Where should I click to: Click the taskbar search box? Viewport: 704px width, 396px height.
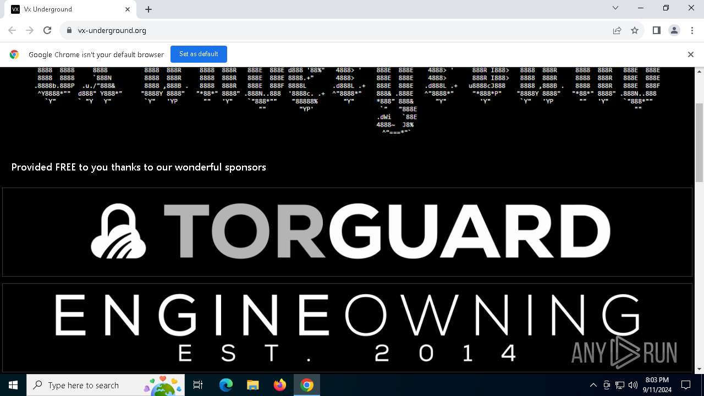click(105, 385)
